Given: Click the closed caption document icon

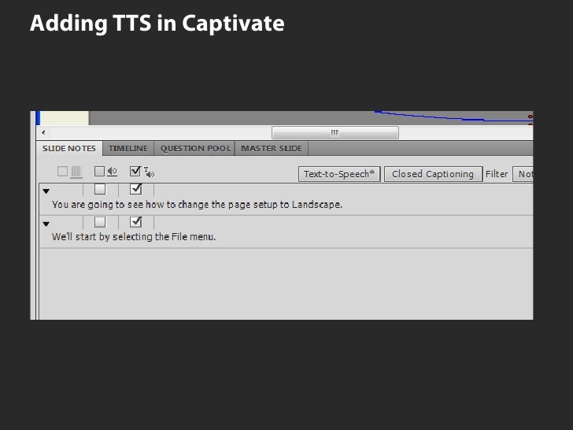Looking at the screenshot, I should pos(76,172).
